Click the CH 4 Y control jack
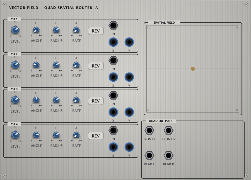The width and height of the screenshot is (251, 180). tap(129, 147)
